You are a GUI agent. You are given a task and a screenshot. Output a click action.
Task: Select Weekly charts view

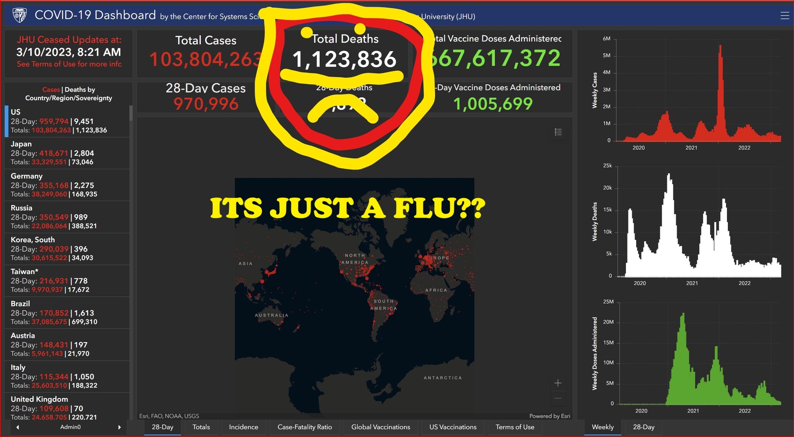[603, 427]
